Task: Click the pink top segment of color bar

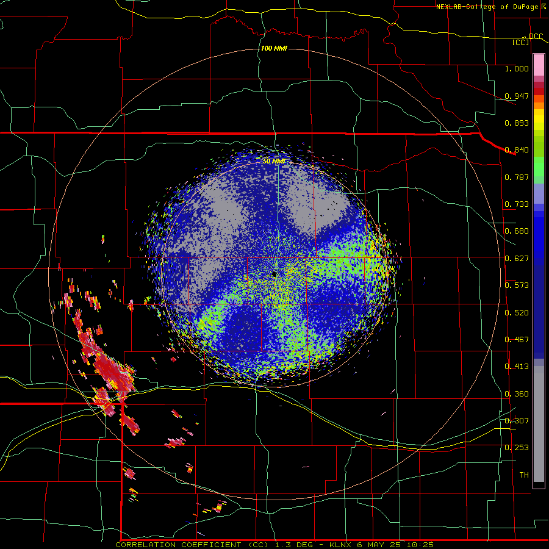Action: 539,65
